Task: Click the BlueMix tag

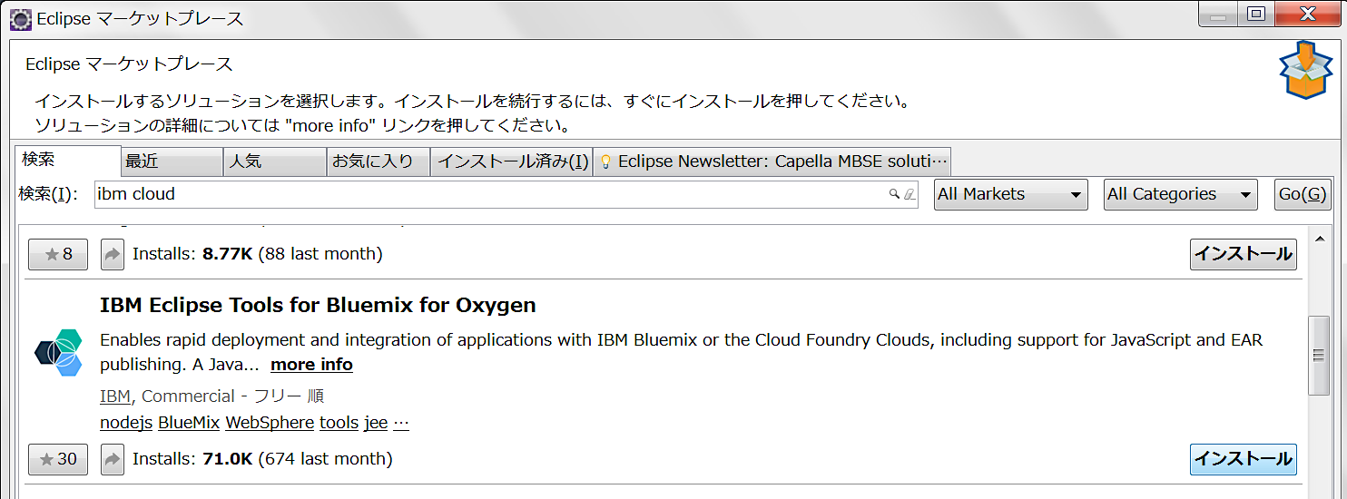Action: click(x=189, y=424)
